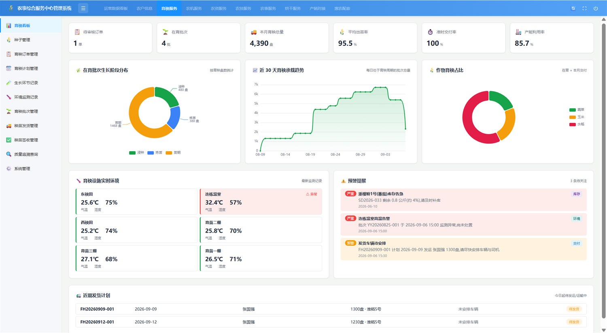Open the 发货车辆待安排 alert

pyautogui.click(x=463, y=249)
